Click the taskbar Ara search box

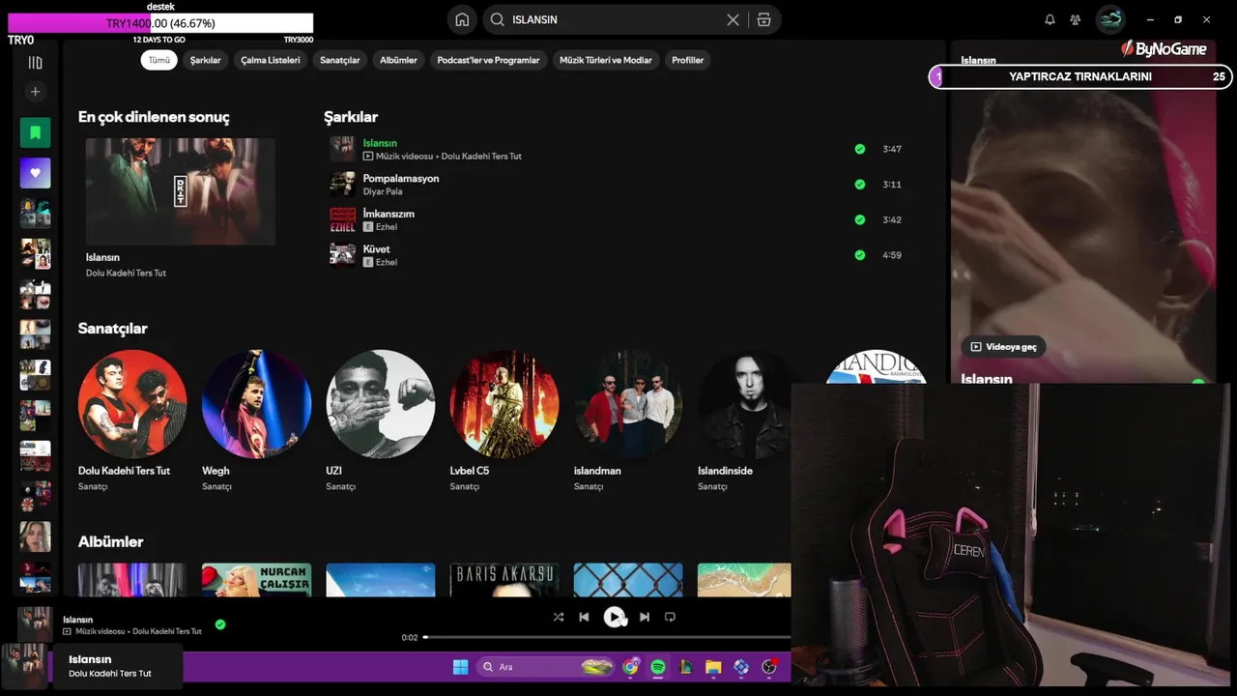click(x=546, y=667)
